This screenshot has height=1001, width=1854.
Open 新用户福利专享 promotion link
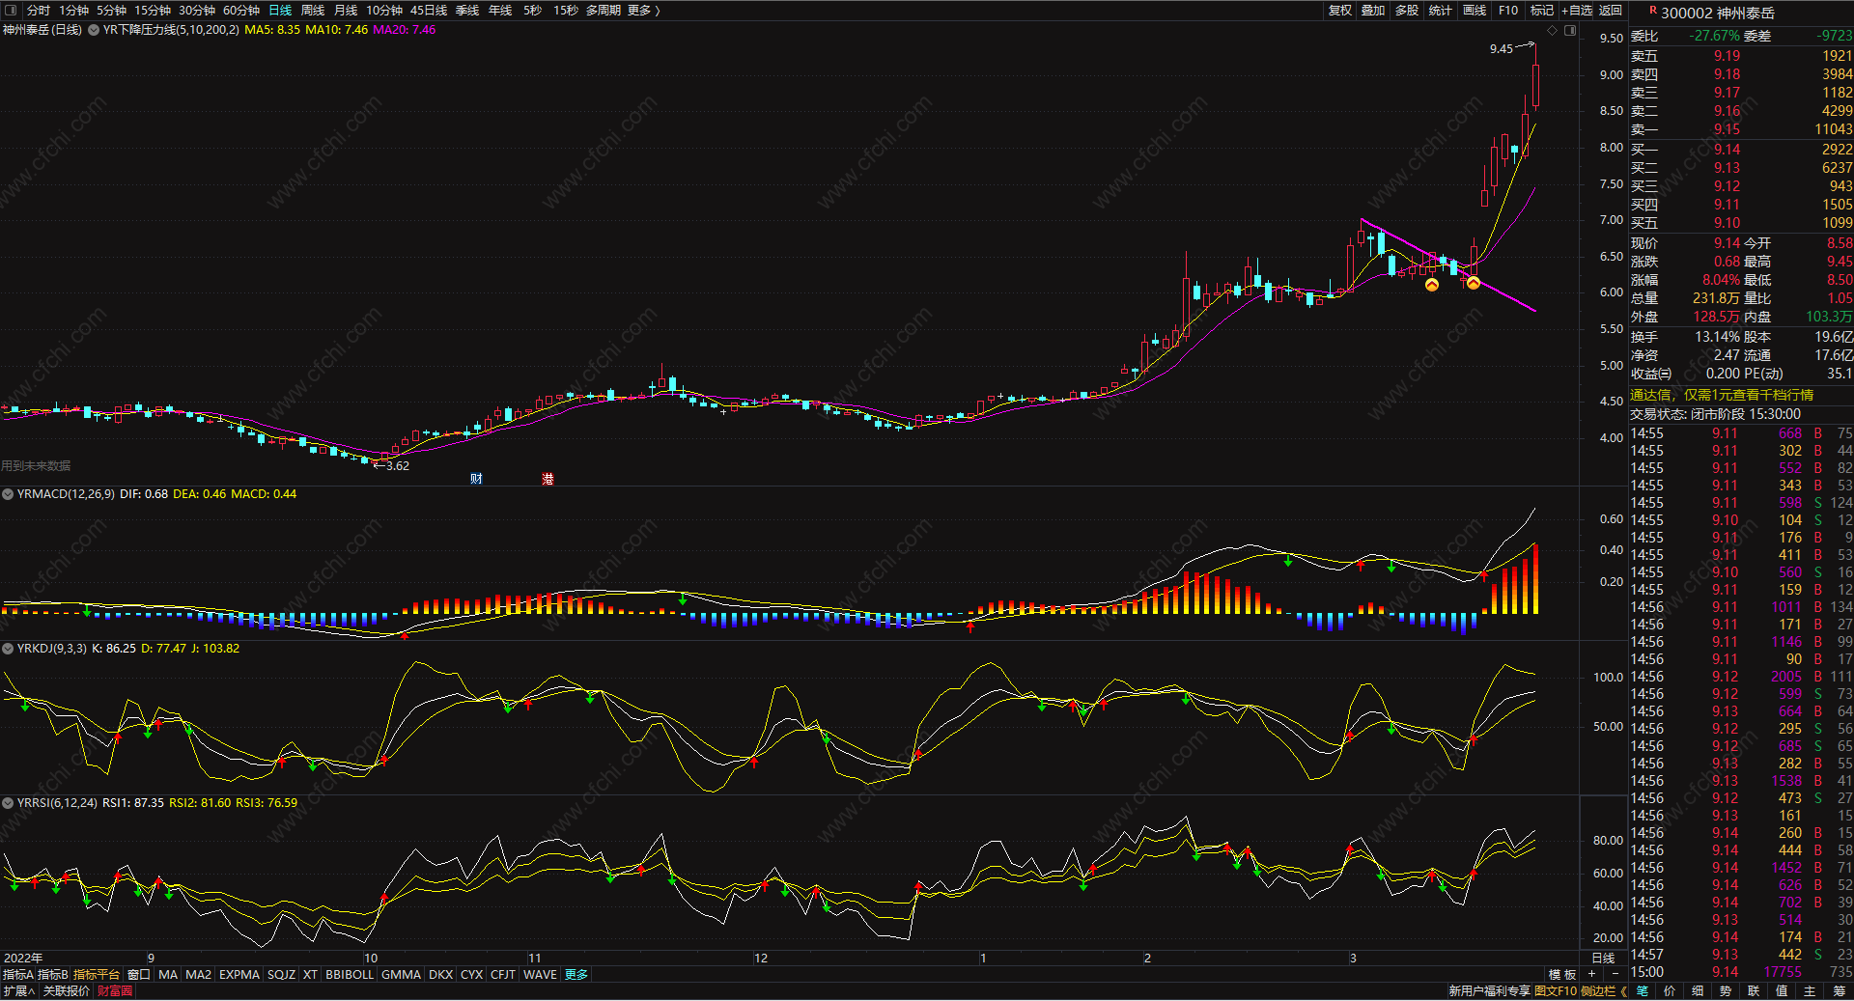click(1490, 991)
